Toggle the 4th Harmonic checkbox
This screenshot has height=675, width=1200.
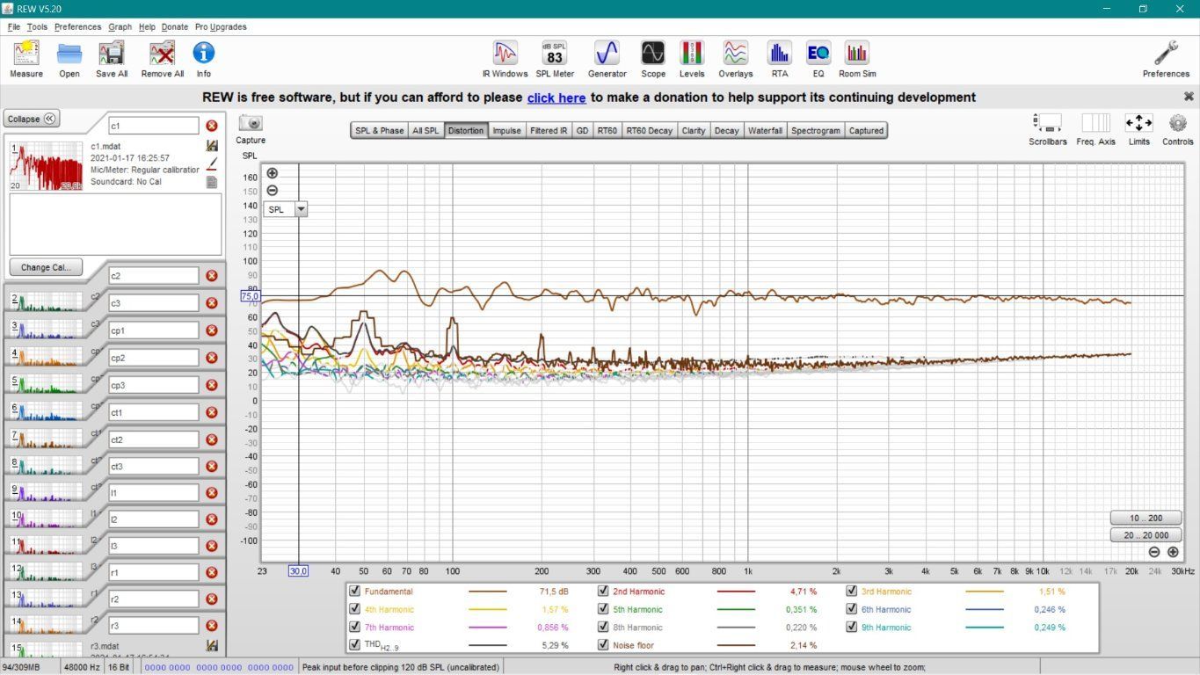(354, 609)
